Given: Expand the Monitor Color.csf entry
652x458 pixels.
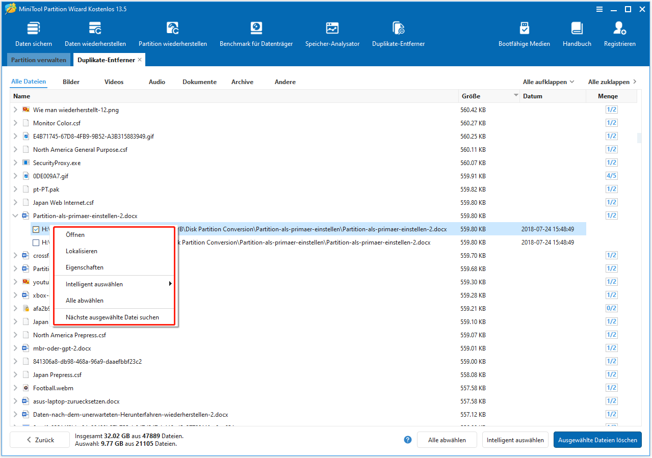Looking at the screenshot, I should [x=15, y=123].
